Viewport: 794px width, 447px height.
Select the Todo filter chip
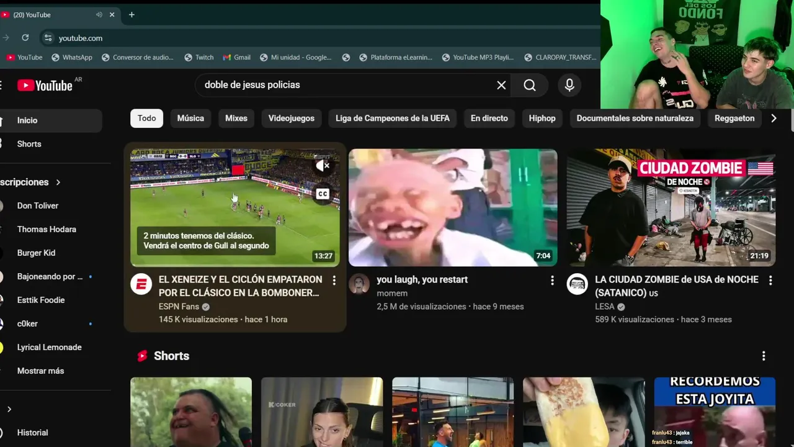[x=147, y=118]
